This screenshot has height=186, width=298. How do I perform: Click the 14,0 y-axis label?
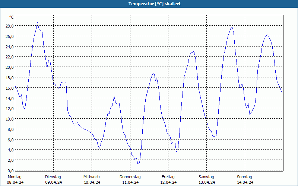pyautogui.click(x=10, y=98)
